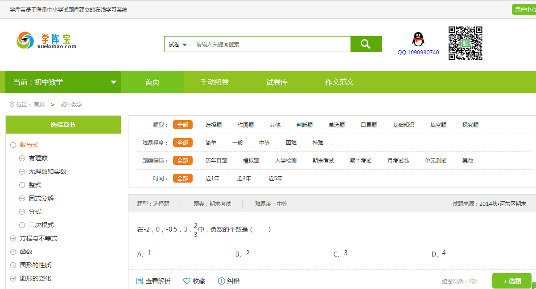Image resolution: width=536 pixels, height=289 pixels.
Task: Collapse the 数与式 chapter node
Action: tap(13, 145)
